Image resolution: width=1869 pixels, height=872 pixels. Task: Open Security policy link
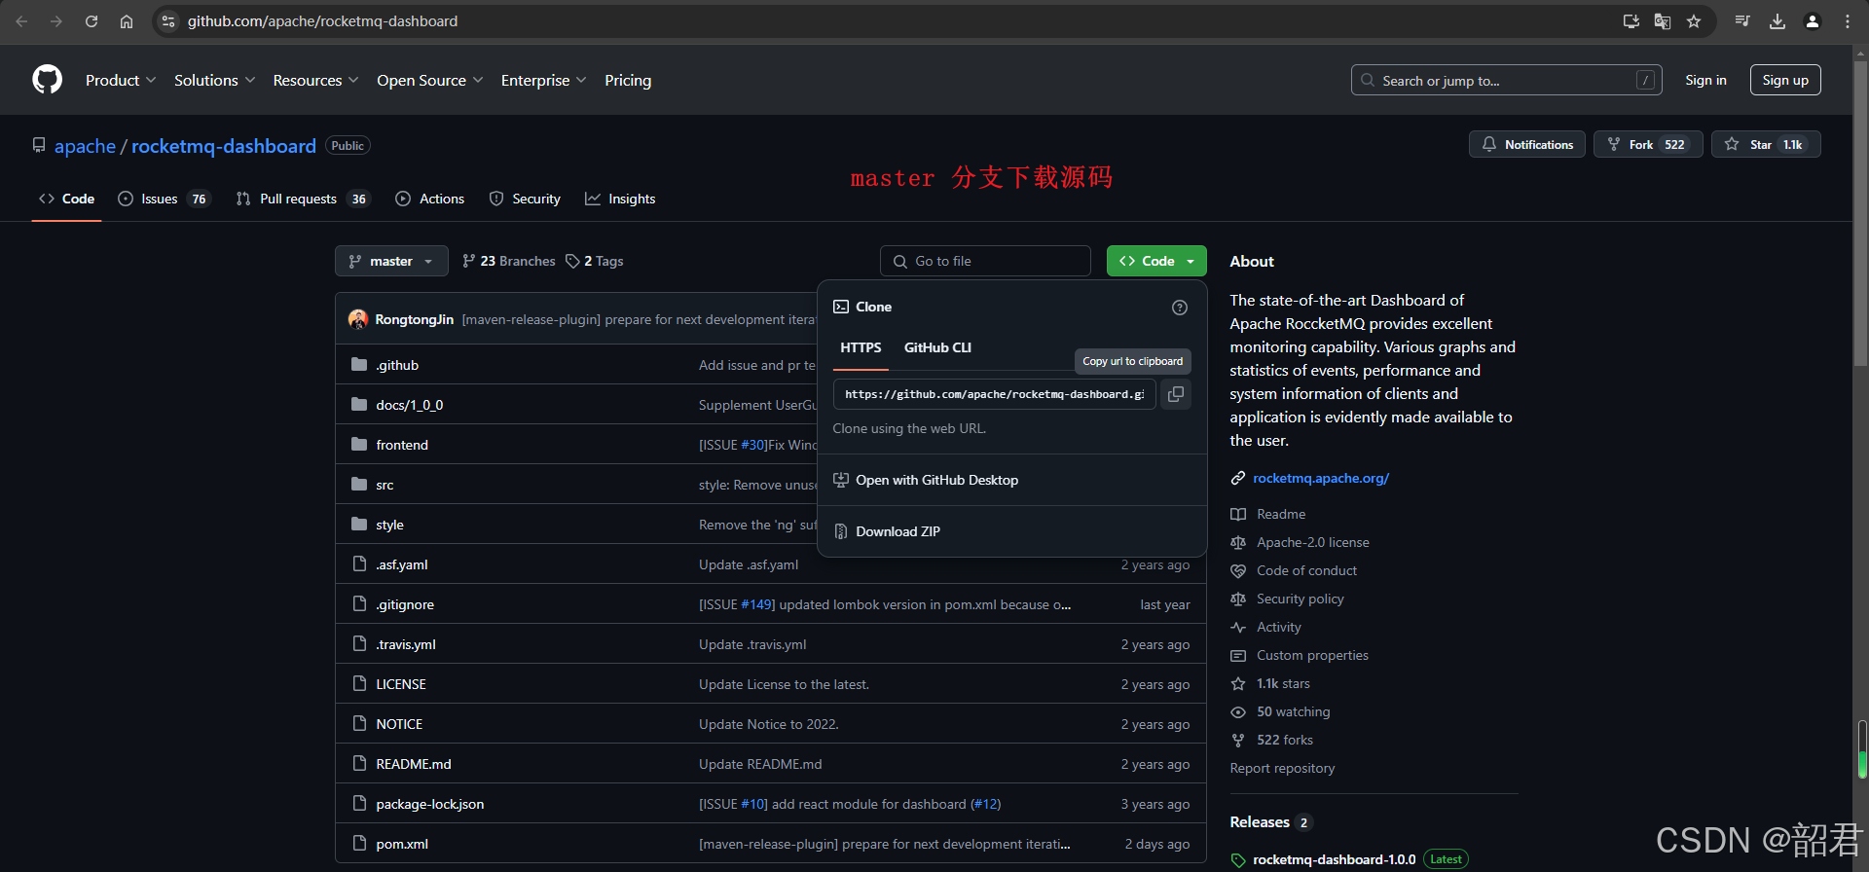(x=1300, y=599)
